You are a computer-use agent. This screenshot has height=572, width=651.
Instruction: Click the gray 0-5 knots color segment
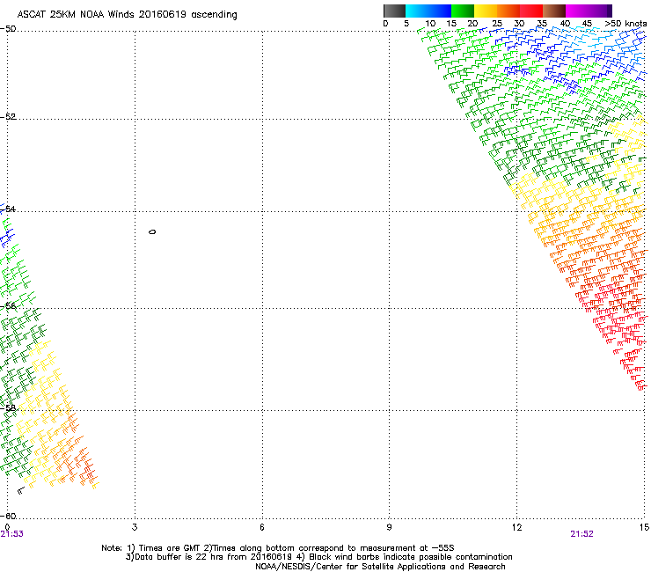[x=394, y=11]
